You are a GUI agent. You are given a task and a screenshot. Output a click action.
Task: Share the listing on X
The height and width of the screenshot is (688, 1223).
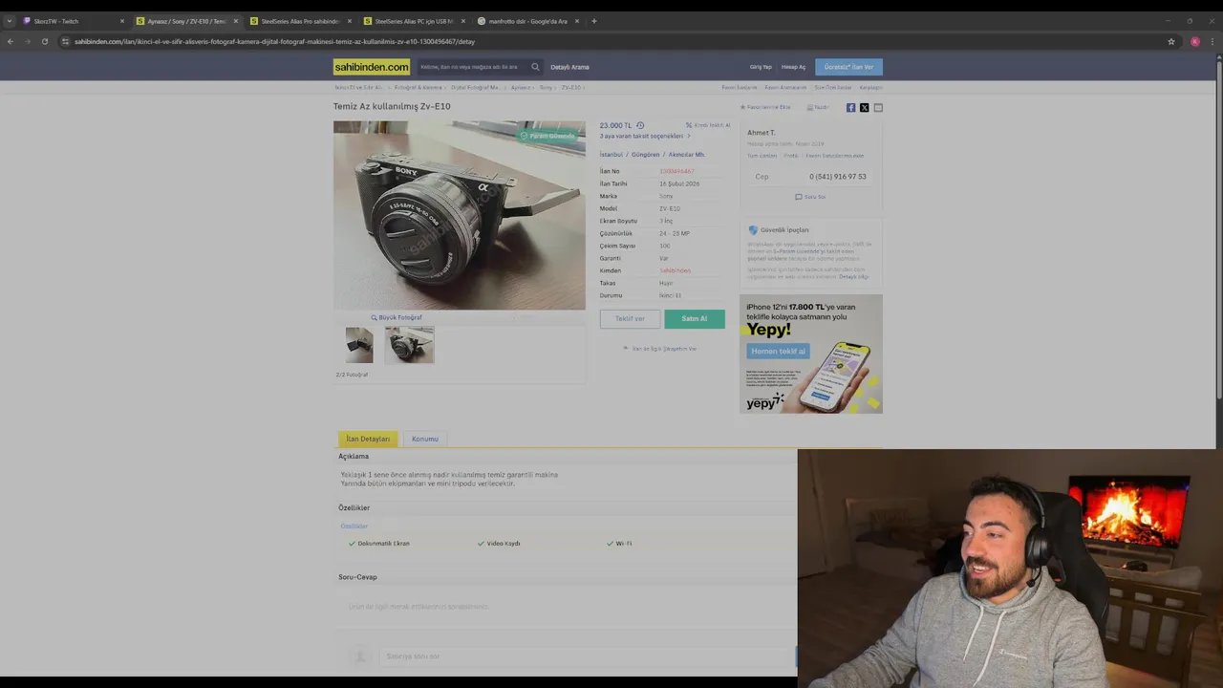point(865,108)
